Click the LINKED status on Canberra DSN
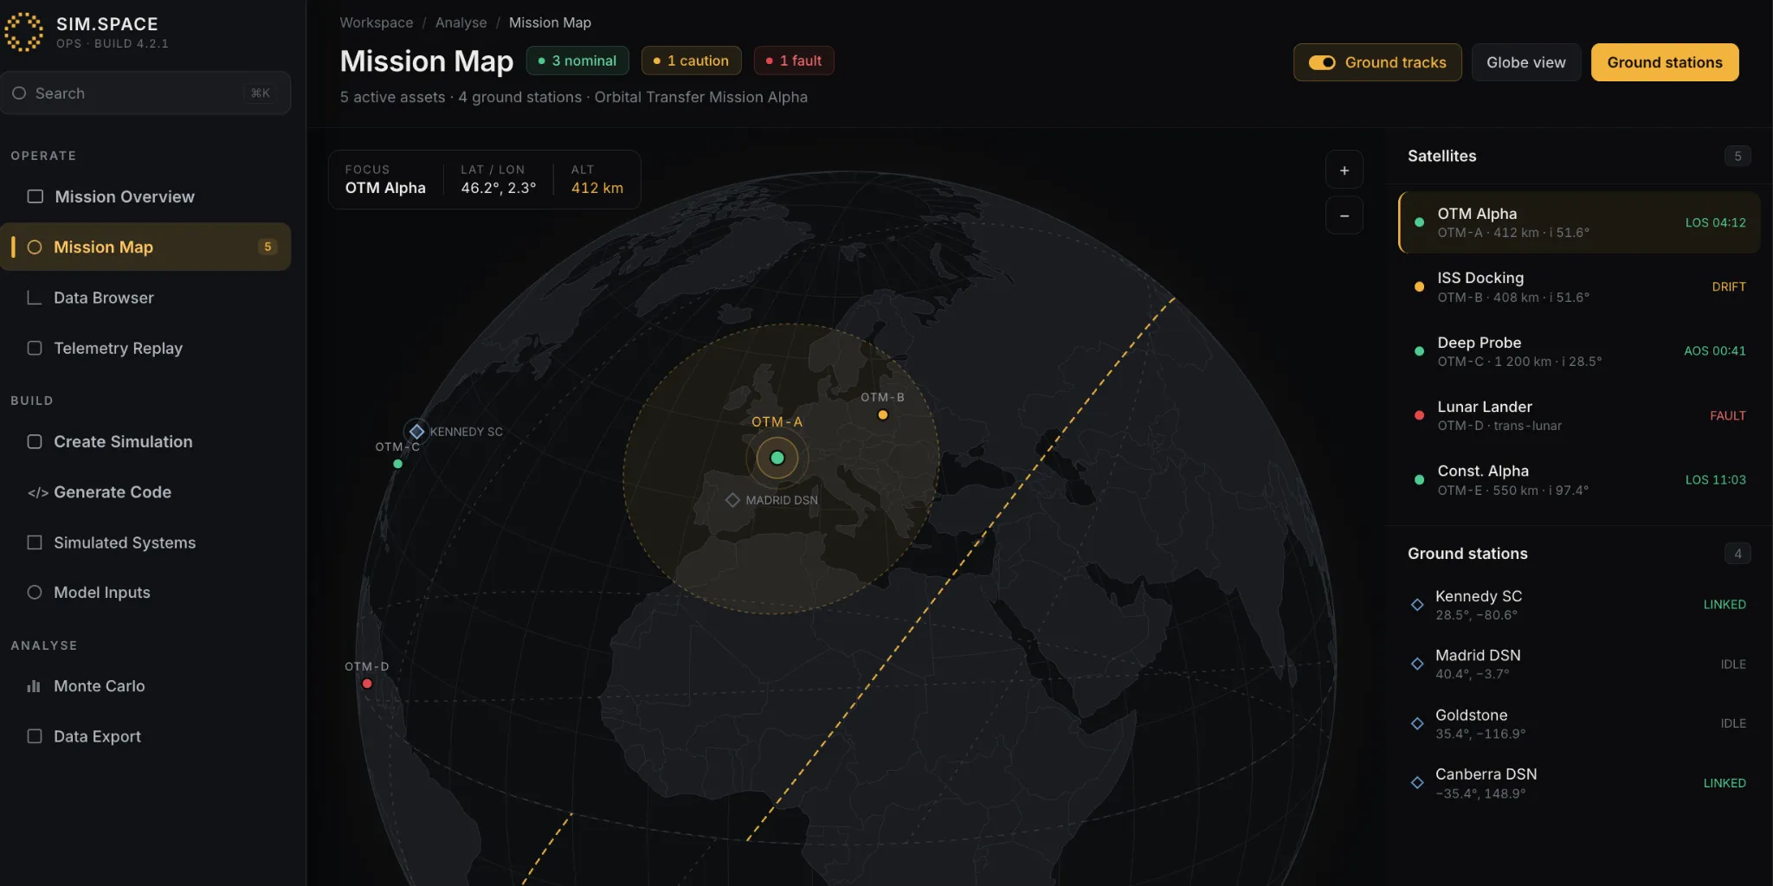 click(1725, 783)
